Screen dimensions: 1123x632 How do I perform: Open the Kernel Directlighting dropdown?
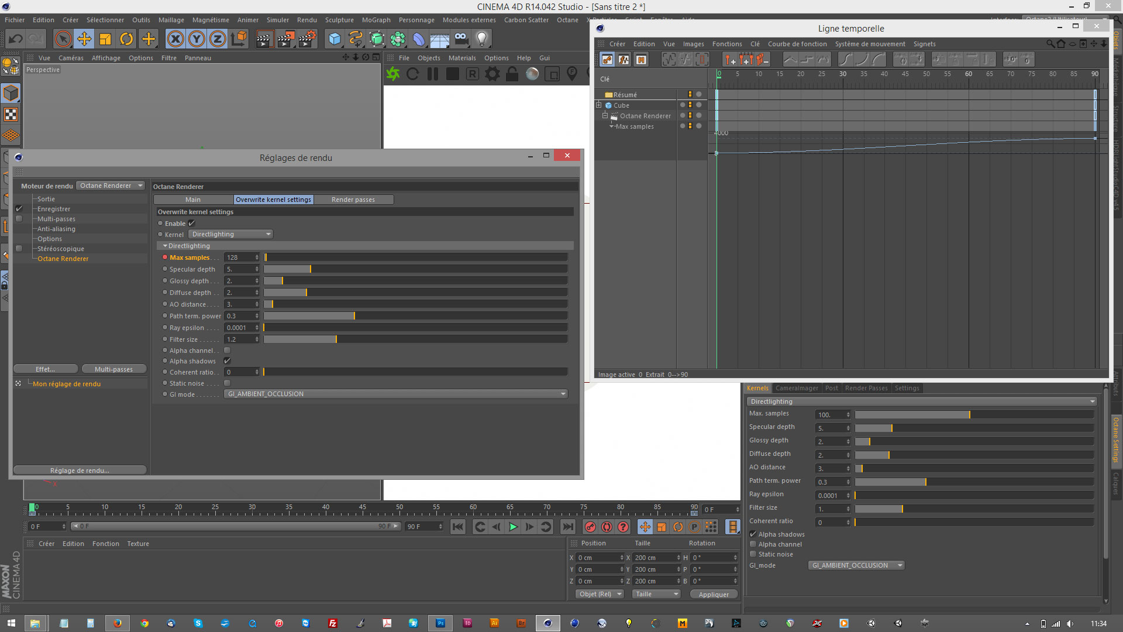(231, 234)
